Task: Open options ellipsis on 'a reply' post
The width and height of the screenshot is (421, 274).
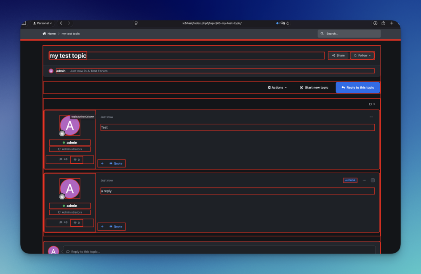Action: point(364,180)
